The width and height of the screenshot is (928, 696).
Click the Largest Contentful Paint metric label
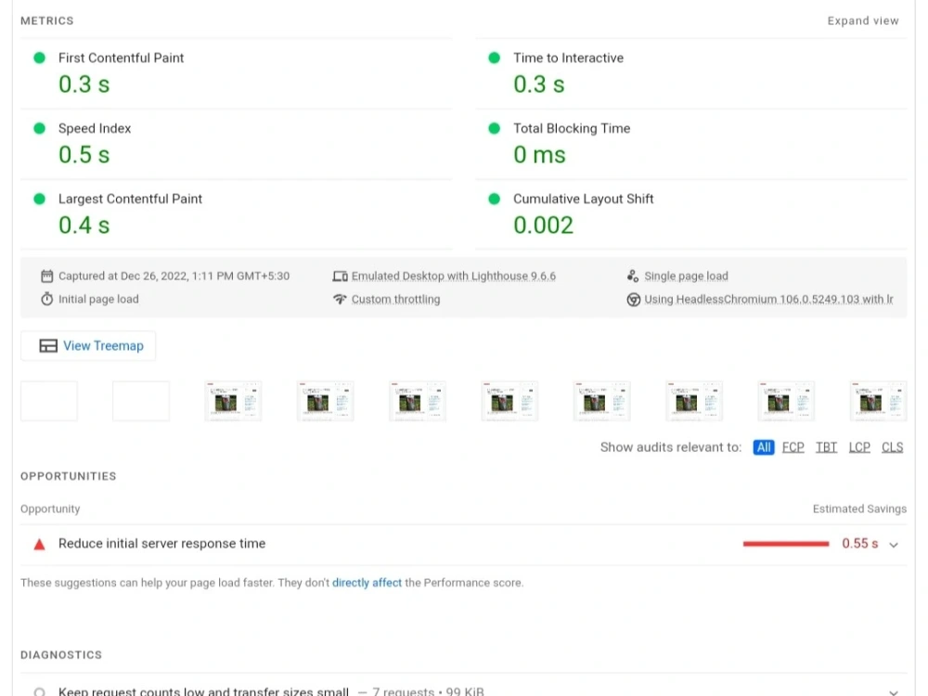[x=130, y=199]
